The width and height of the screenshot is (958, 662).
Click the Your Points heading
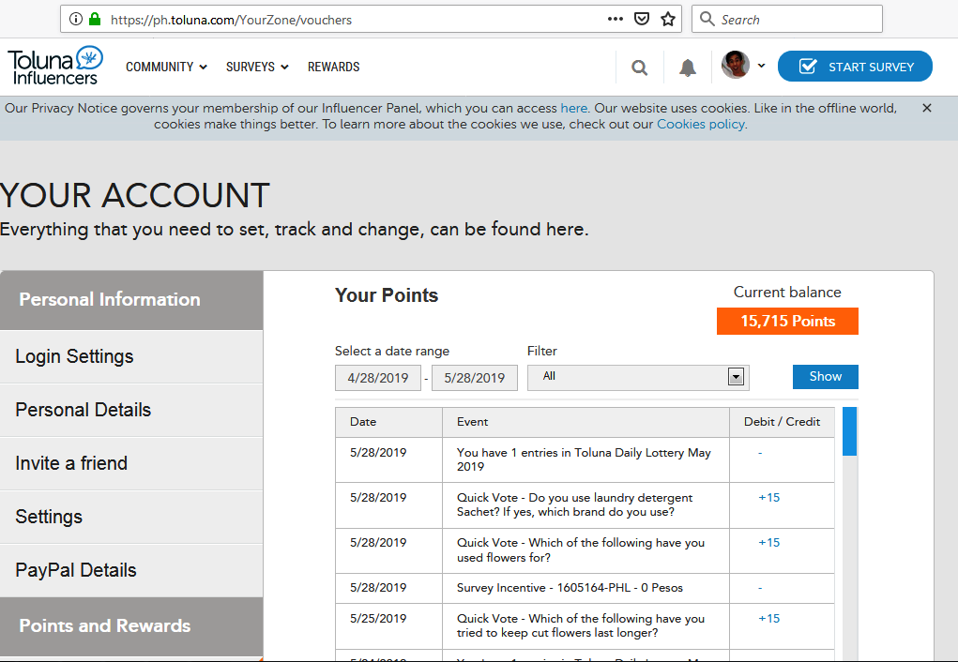click(x=387, y=295)
